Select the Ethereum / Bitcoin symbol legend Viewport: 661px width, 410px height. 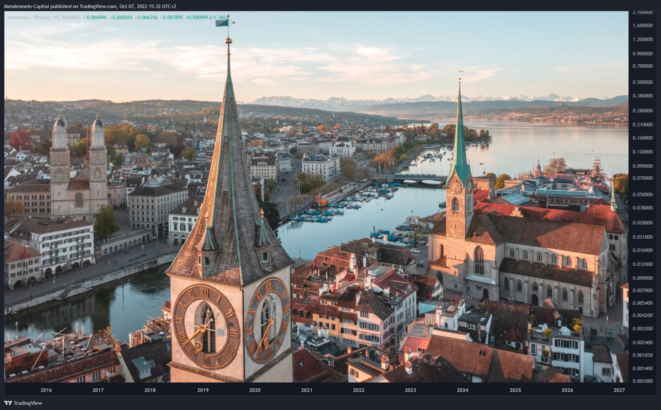44,17
